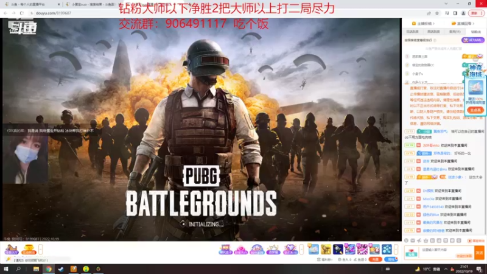Reload the Douyu page
The image size is (487, 274).
coord(21,13)
